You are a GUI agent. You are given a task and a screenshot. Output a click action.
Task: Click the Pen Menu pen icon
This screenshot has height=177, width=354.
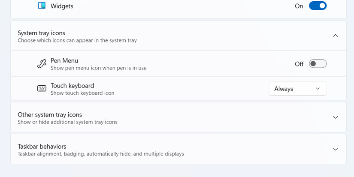tap(42, 64)
